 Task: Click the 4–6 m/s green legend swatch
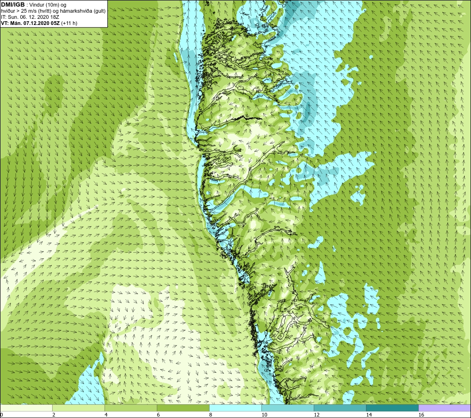pos(130,408)
